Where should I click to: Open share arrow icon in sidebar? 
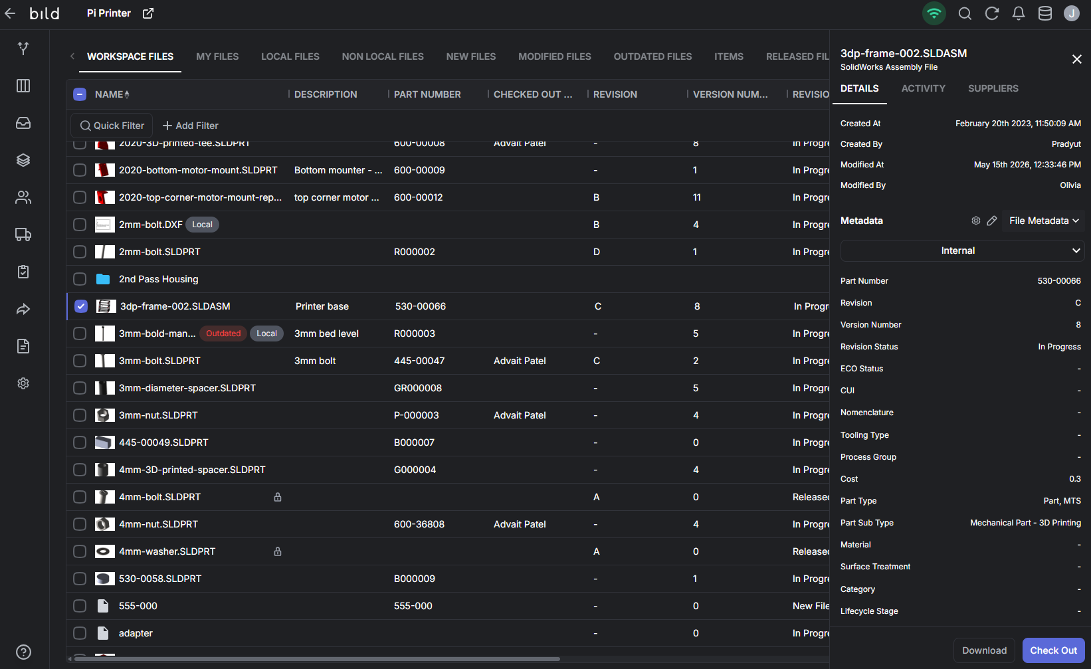tap(23, 309)
